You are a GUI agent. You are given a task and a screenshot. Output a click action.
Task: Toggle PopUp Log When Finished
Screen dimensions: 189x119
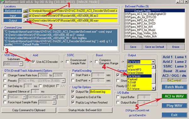tap(73, 102)
